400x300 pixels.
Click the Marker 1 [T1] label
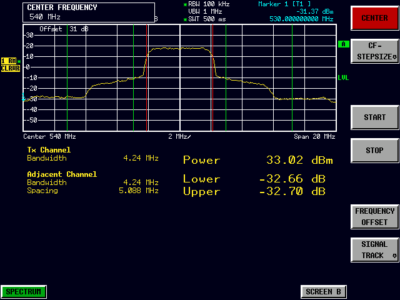click(x=284, y=4)
